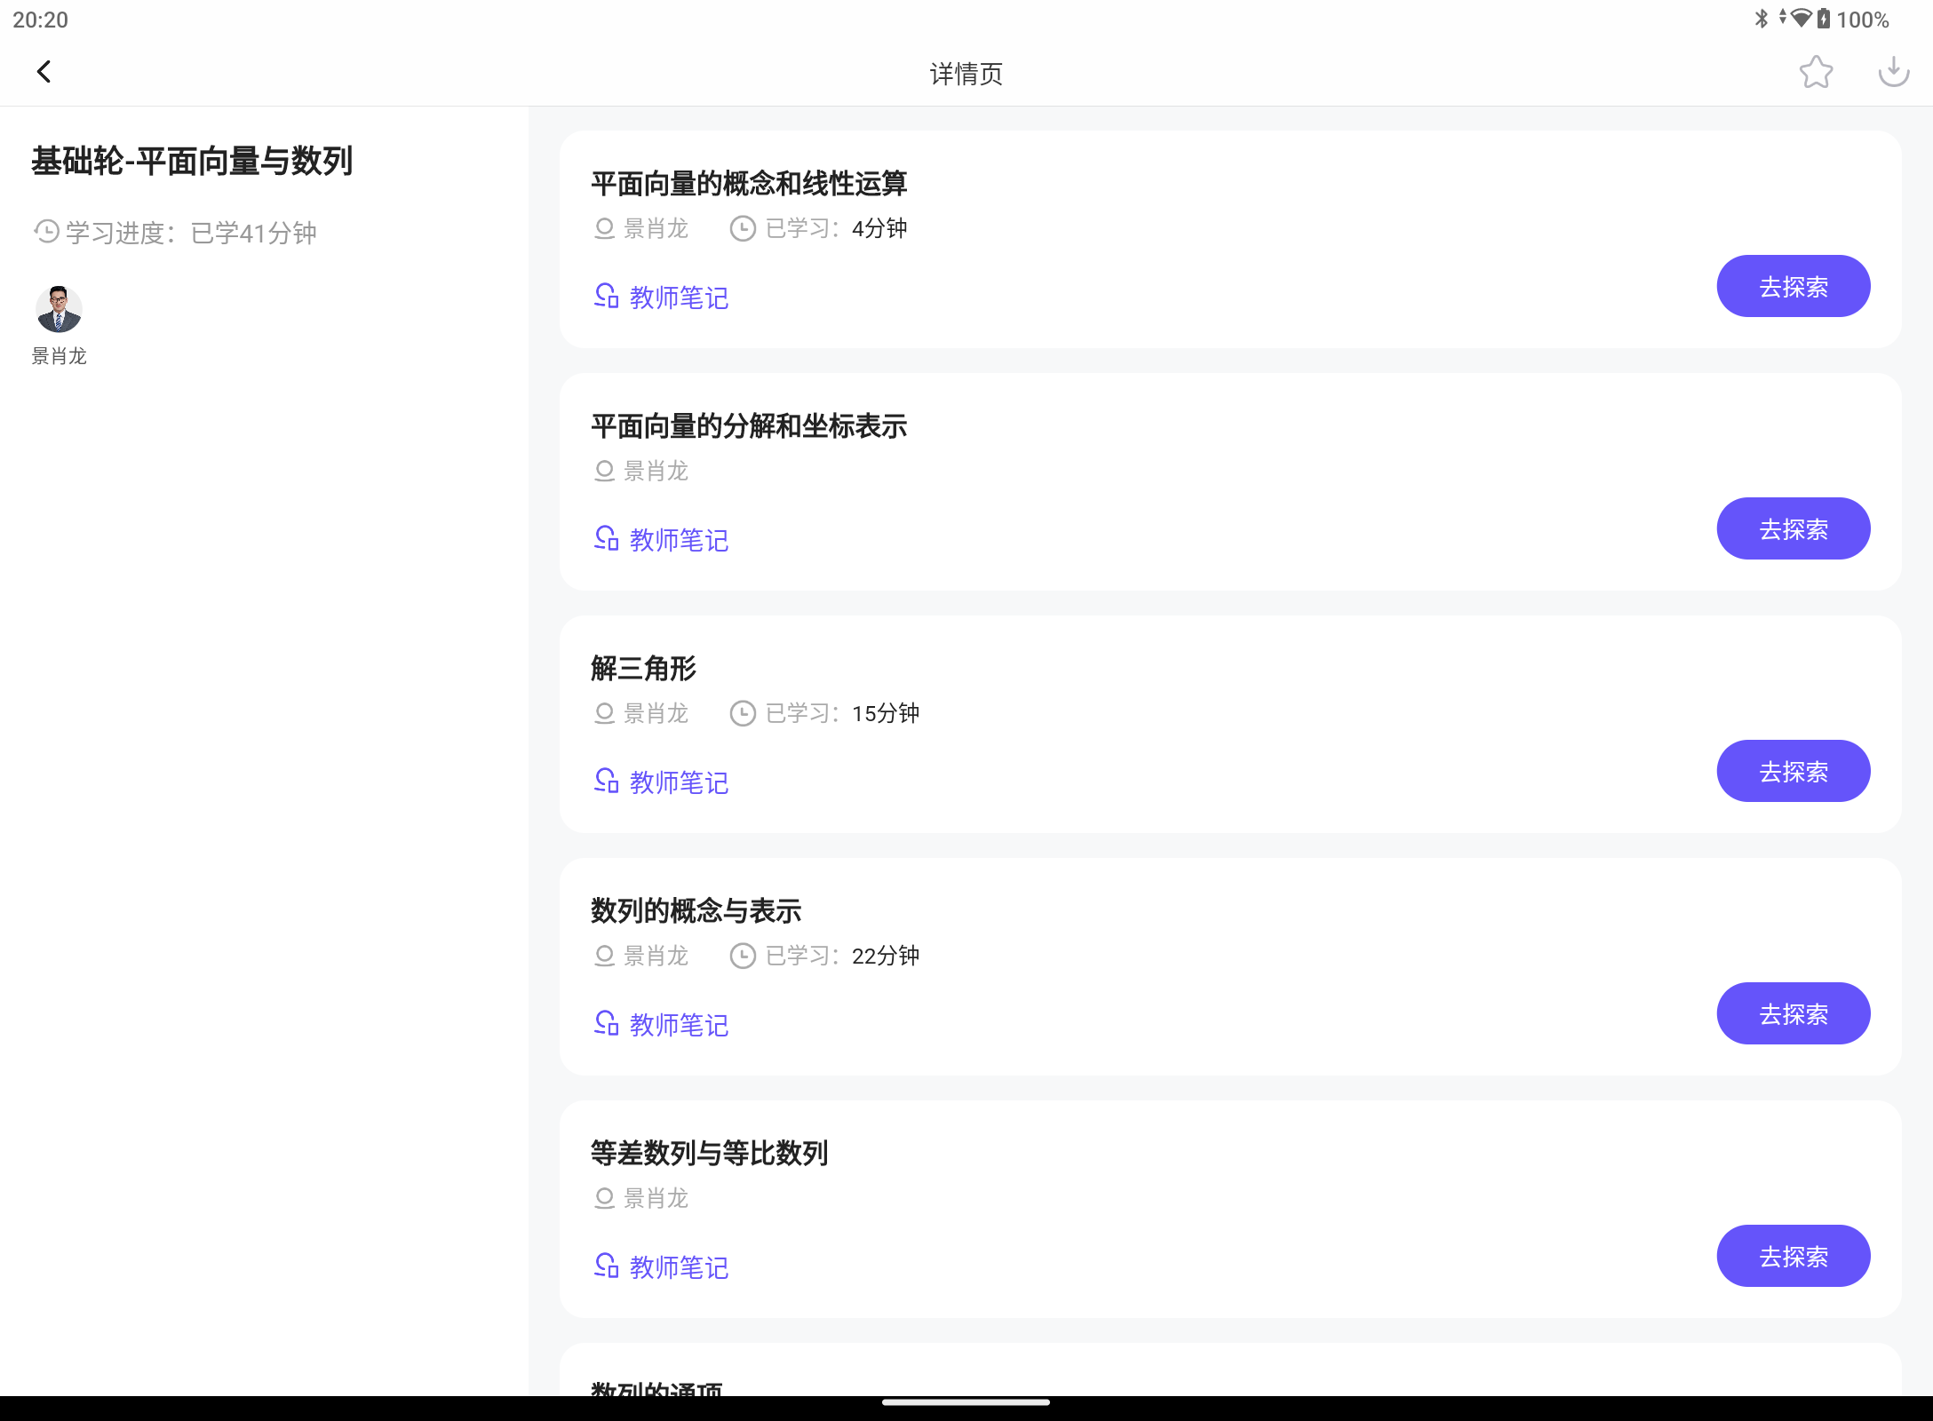
Task: Click the teacher icon in 数列的概念与表示 card
Action: pos(605,957)
